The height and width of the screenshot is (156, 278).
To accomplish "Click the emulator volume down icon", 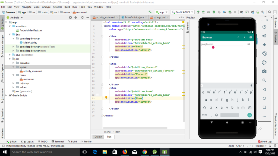I will pos(264,45).
